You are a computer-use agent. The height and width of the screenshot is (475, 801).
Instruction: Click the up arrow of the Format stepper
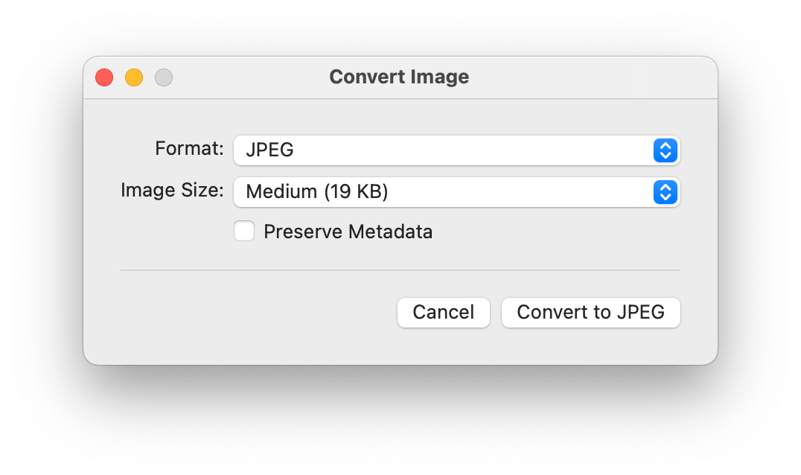(x=665, y=146)
